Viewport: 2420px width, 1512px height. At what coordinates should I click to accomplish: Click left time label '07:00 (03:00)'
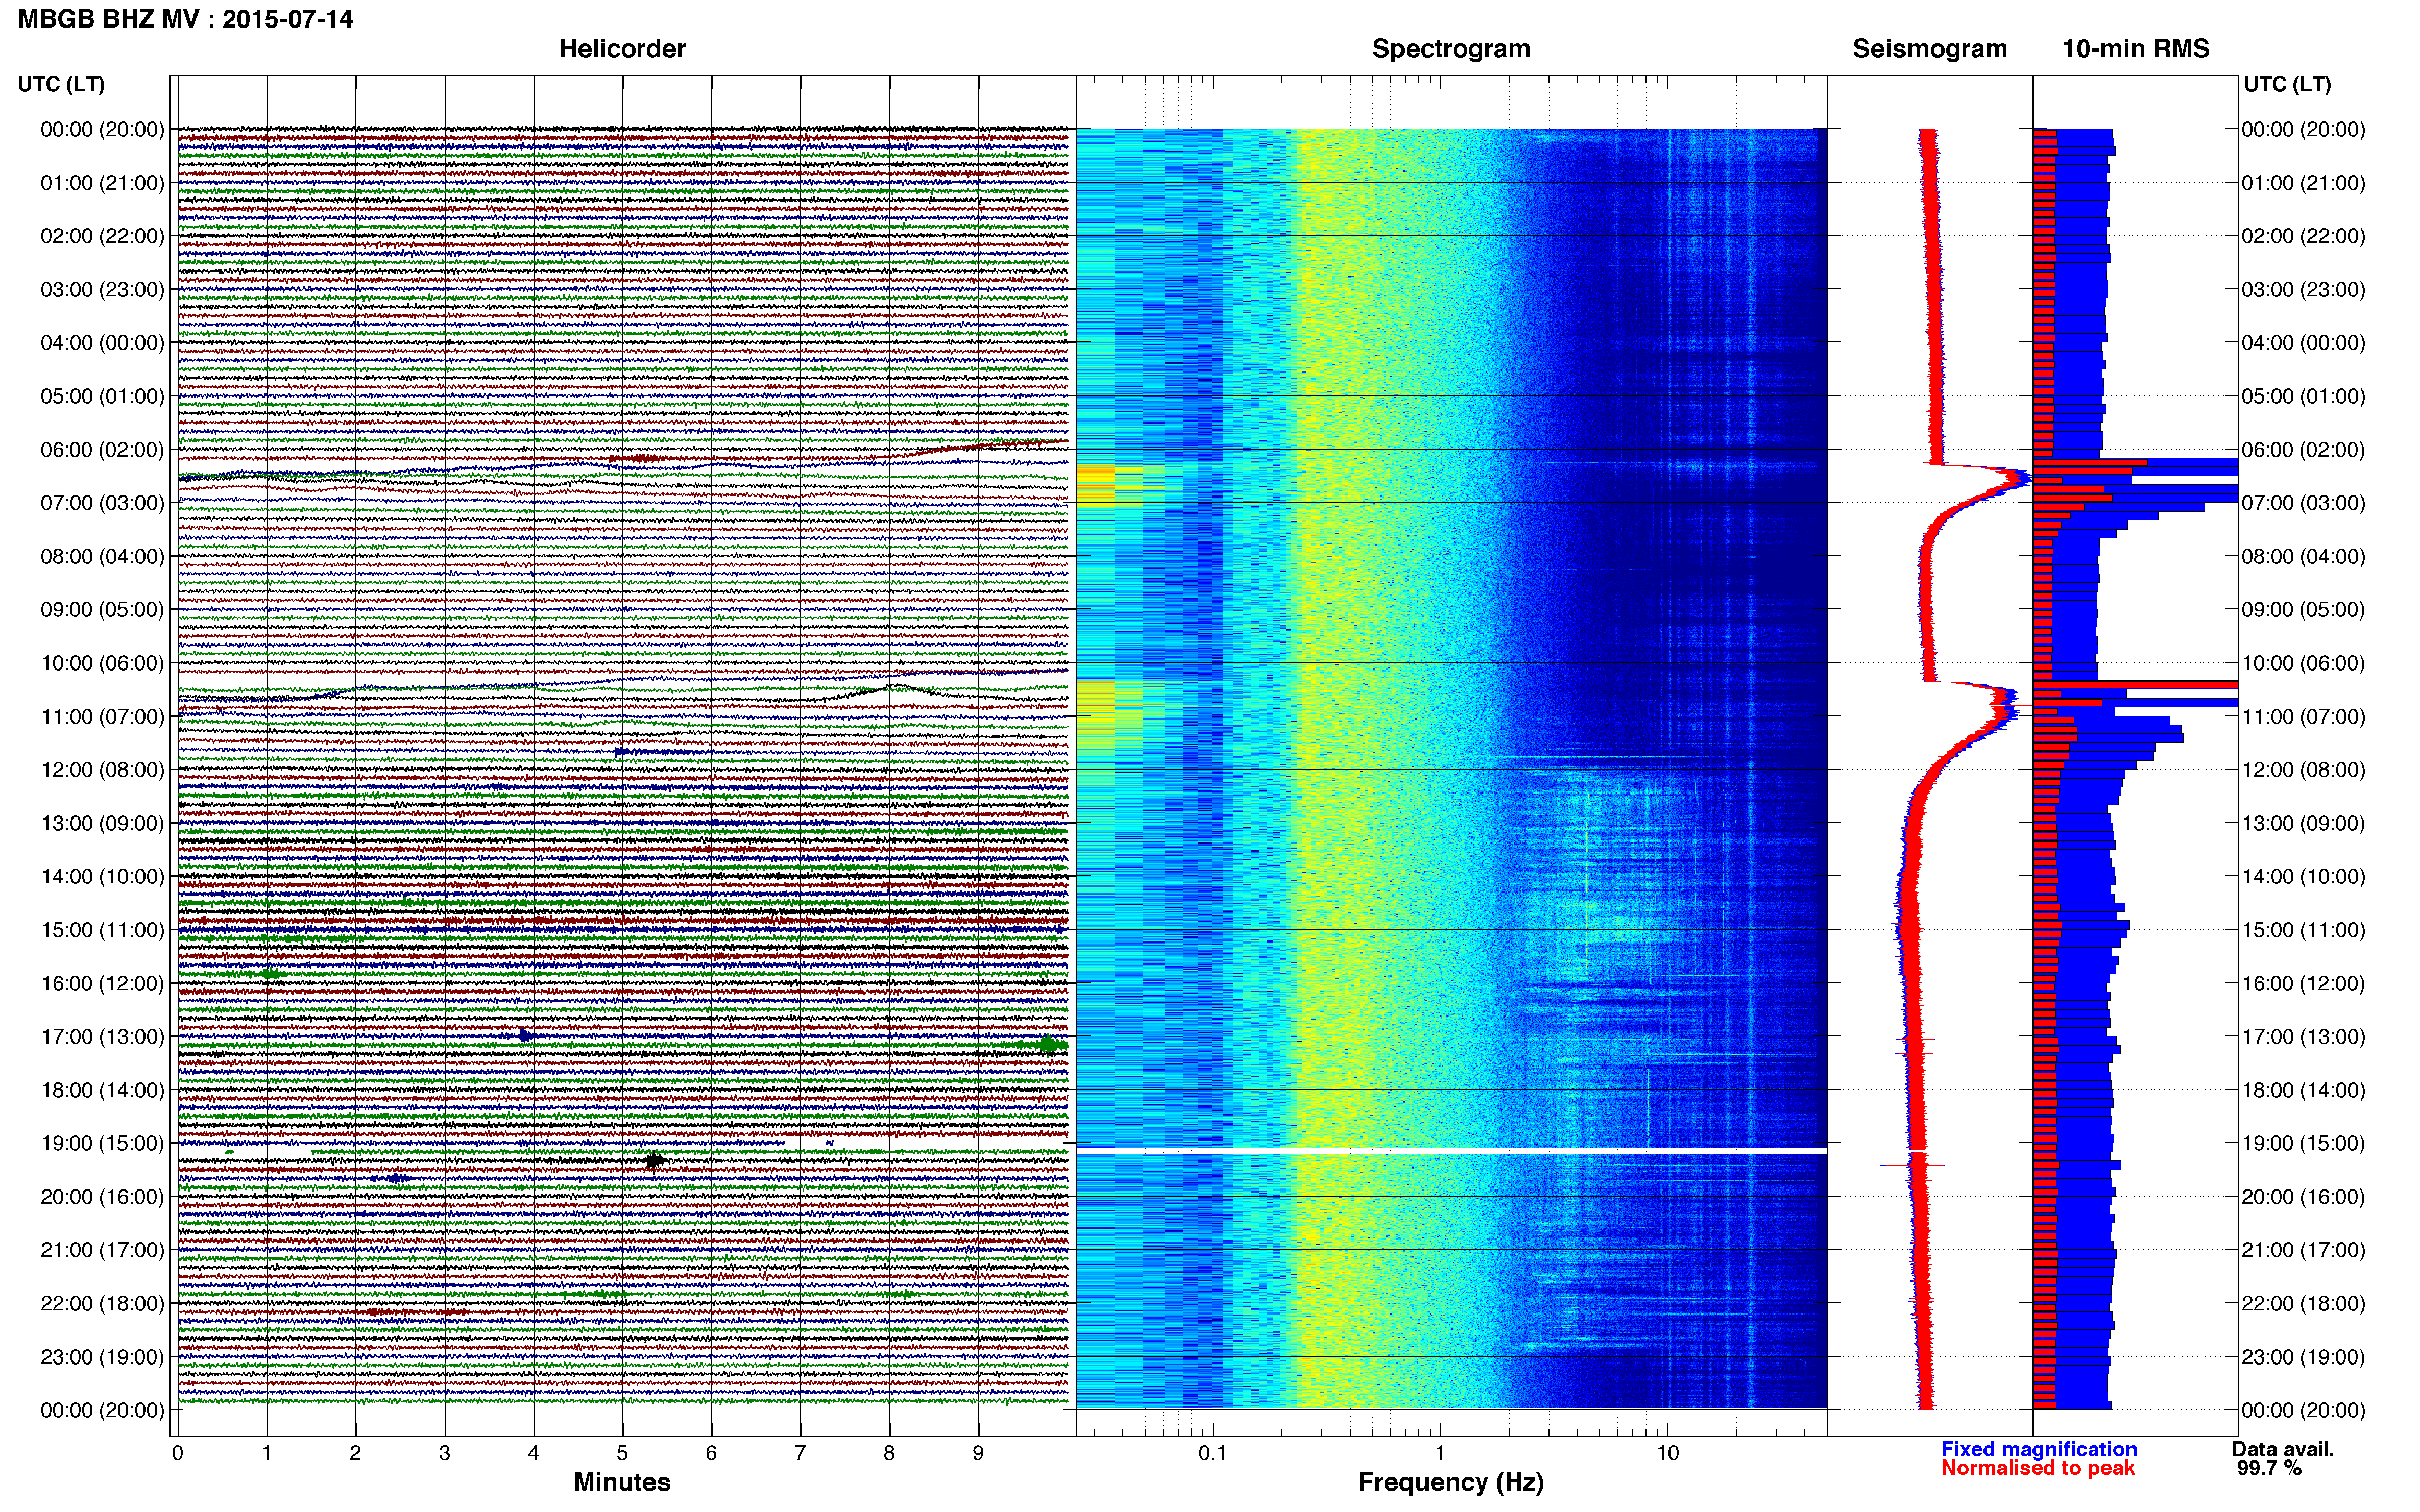[x=102, y=503]
